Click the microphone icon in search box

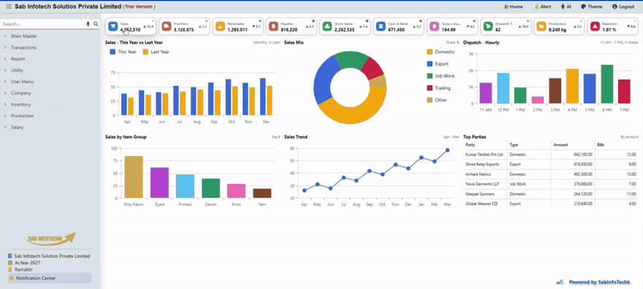88,24
